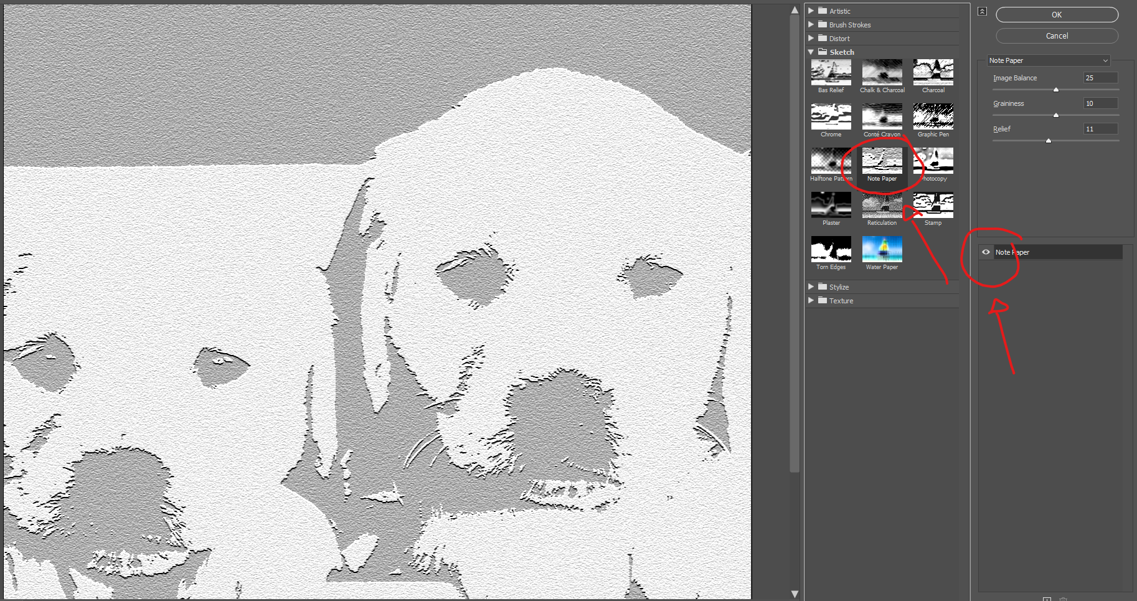
Task: Apply the Charcoal sketch filter
Action: point(933,72)
